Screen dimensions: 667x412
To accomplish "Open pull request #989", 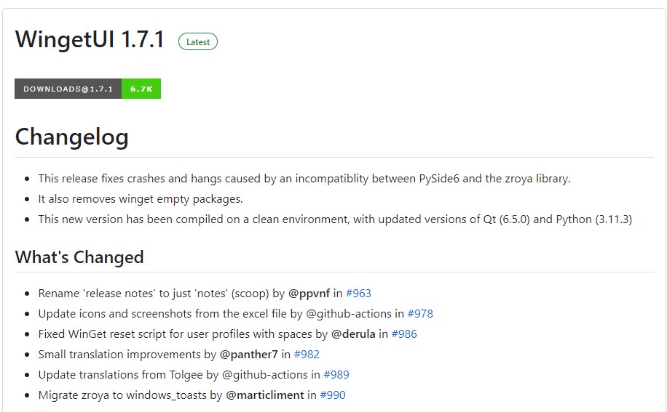I will click(x=336, y=375).
